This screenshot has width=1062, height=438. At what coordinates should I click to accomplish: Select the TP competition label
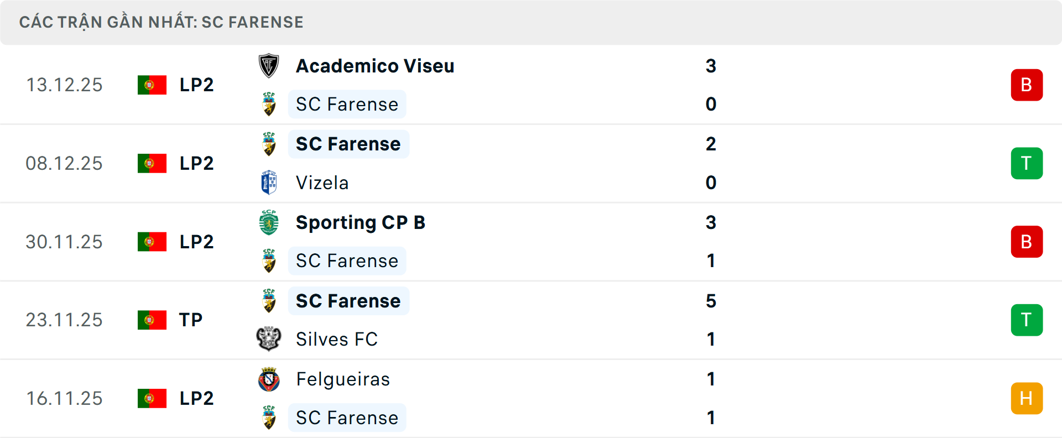click(x=190, y=320)
